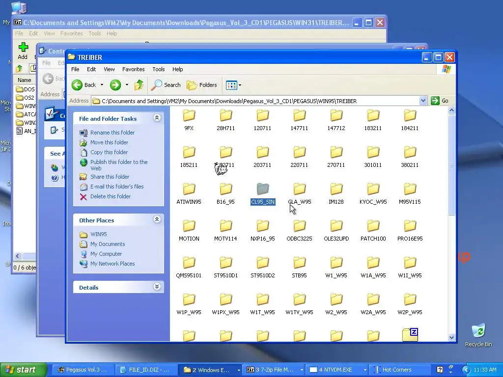Click the Add plus icon in 7-Zip window
Screen dimensions: 503x377
click(23, 47)
